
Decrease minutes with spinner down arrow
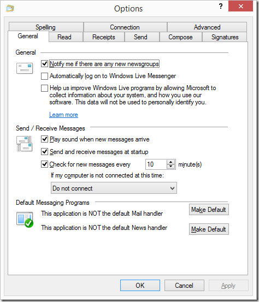[170, 167]
